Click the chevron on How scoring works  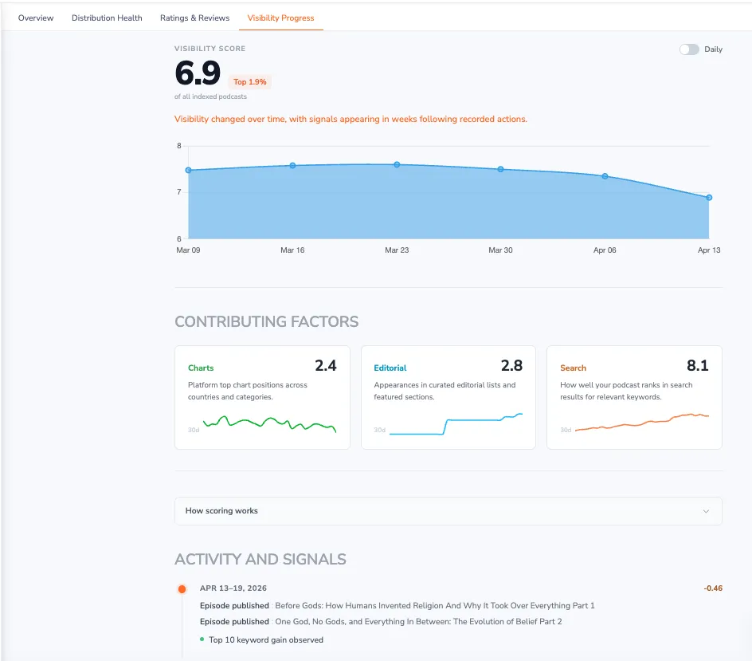click(704, 511)
